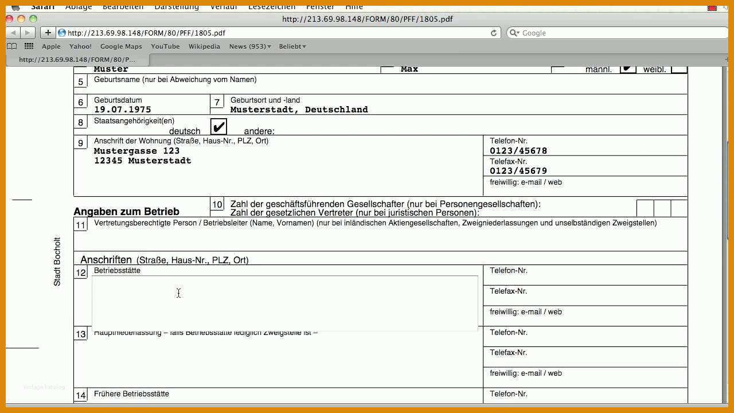Open the bookmarks book icon in the bookmarks bar

[12, 46]
